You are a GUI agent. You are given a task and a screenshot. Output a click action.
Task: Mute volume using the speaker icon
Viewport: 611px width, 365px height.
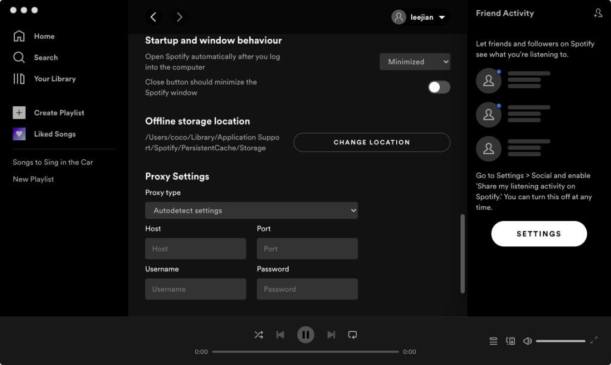(527, 341)
